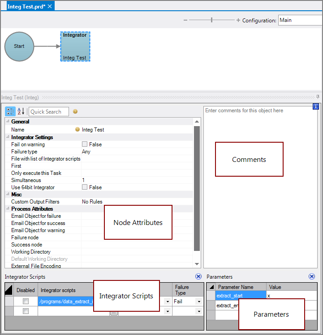Collapse the Integrator Settings section
The height and width of the screenshot is (335, 323).
click(x=8, y=137)
